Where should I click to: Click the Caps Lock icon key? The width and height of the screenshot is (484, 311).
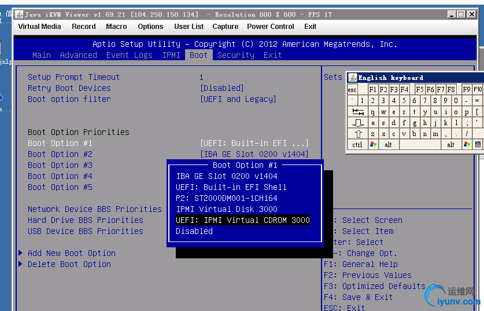coord(358,123)
